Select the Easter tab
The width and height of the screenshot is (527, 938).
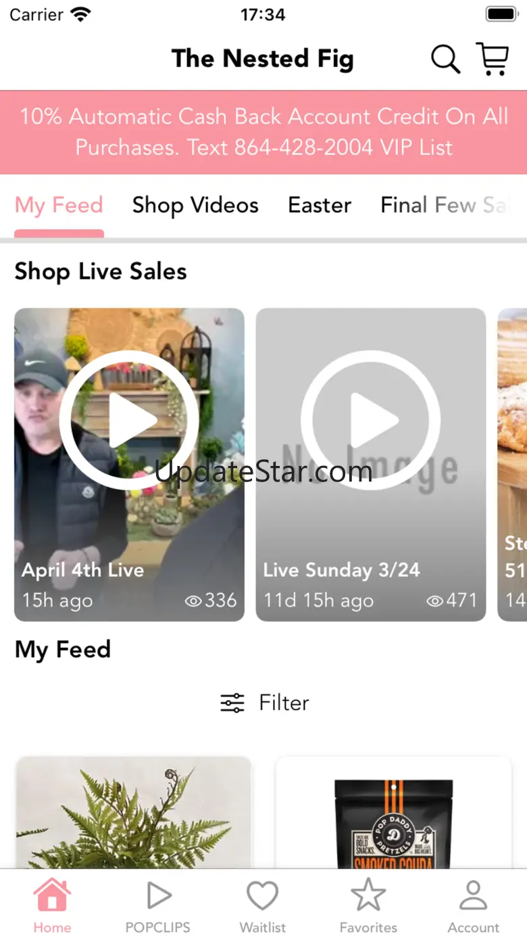click(320, 206)
